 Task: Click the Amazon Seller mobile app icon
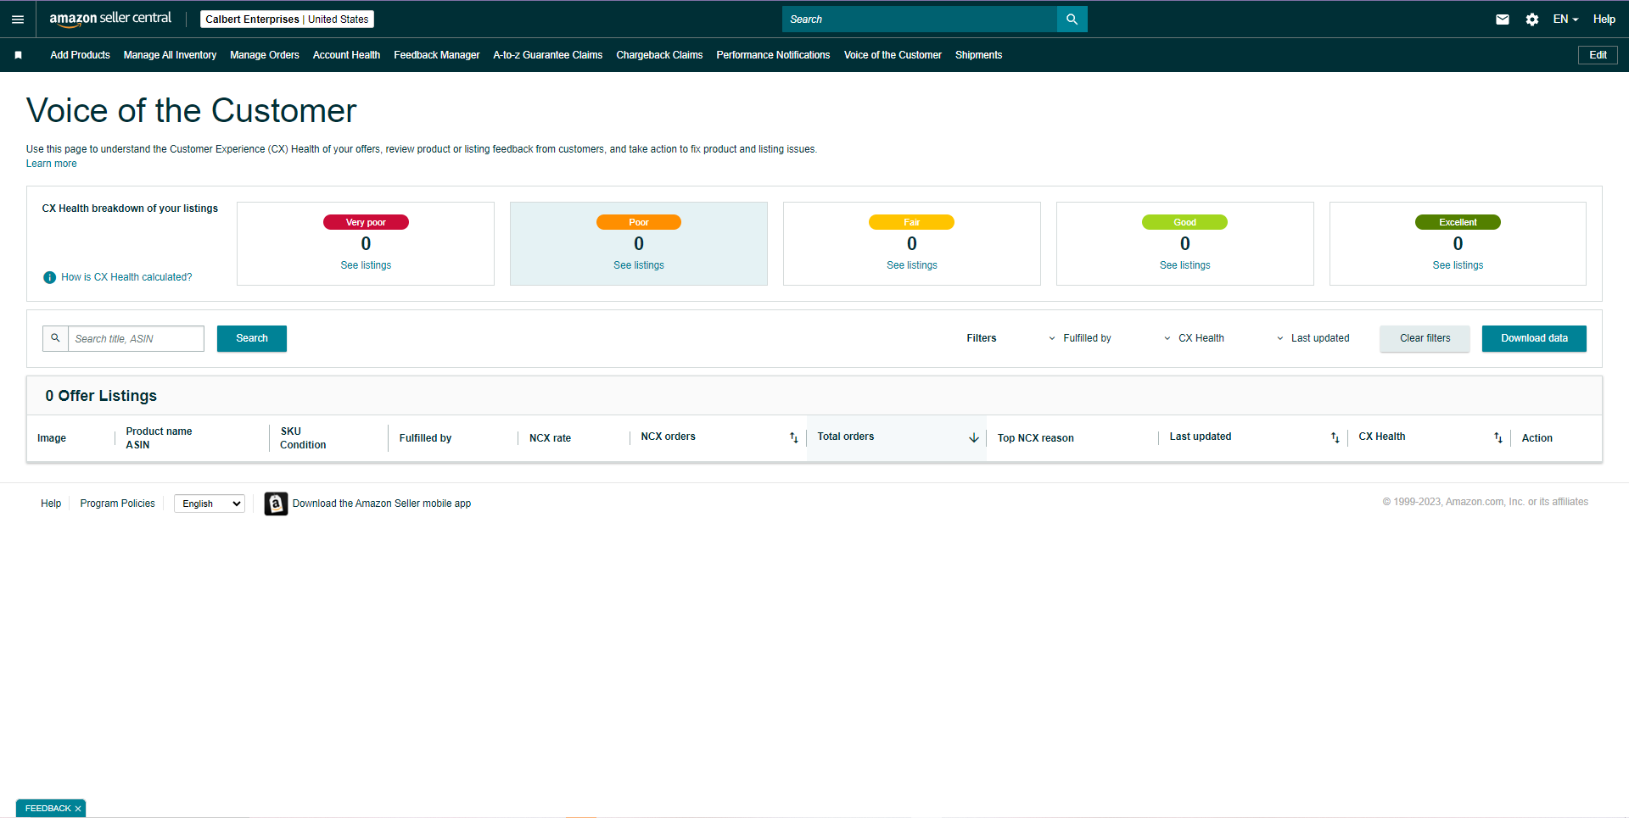coord(276,504)
